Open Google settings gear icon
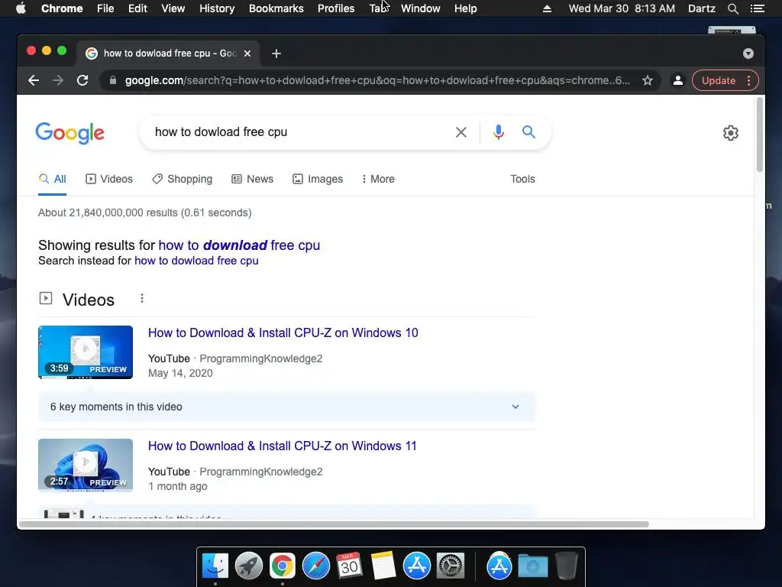The width and height of the screenshot is (782, 587). click(731, 133)
